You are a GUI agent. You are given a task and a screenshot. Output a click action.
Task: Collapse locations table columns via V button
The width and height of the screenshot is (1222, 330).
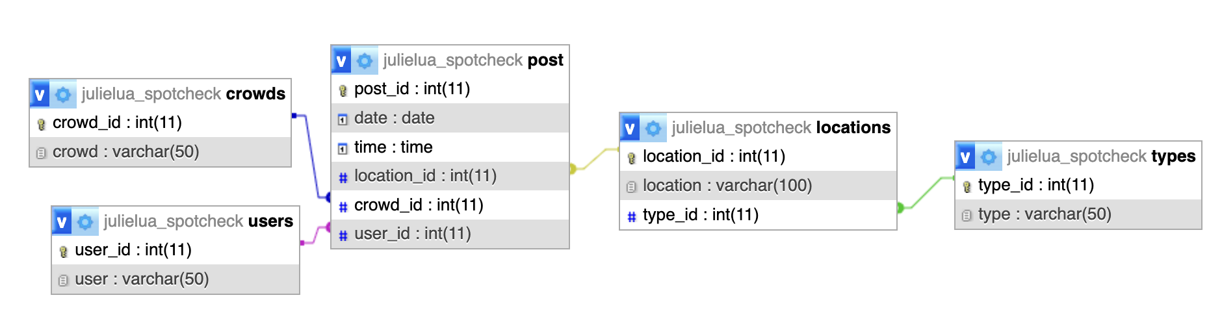[630, 128]
